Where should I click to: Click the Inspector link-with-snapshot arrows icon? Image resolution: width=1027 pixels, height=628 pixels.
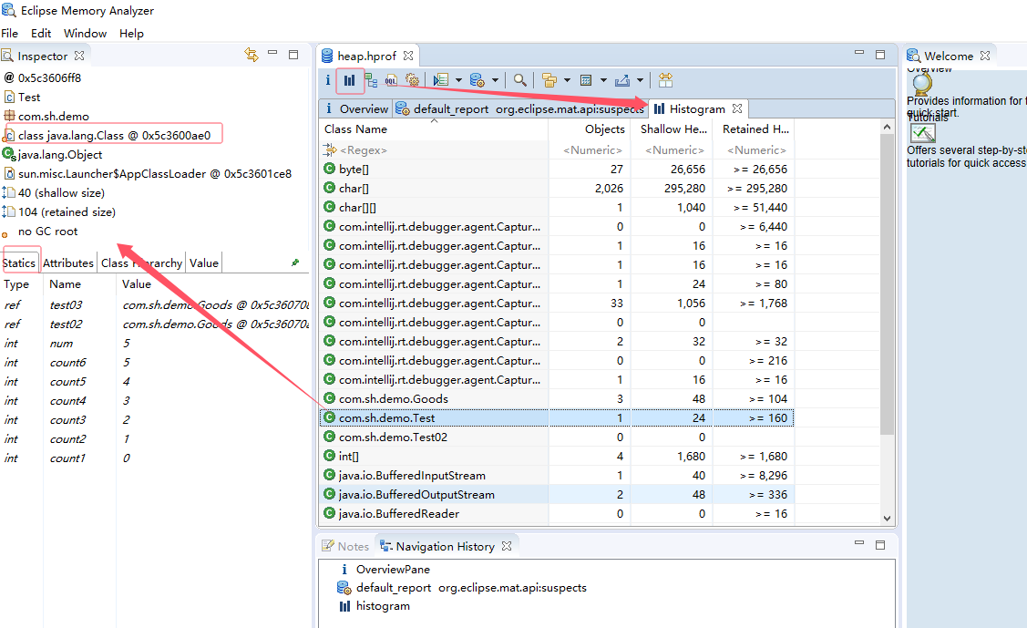click(x=251, y=55)
